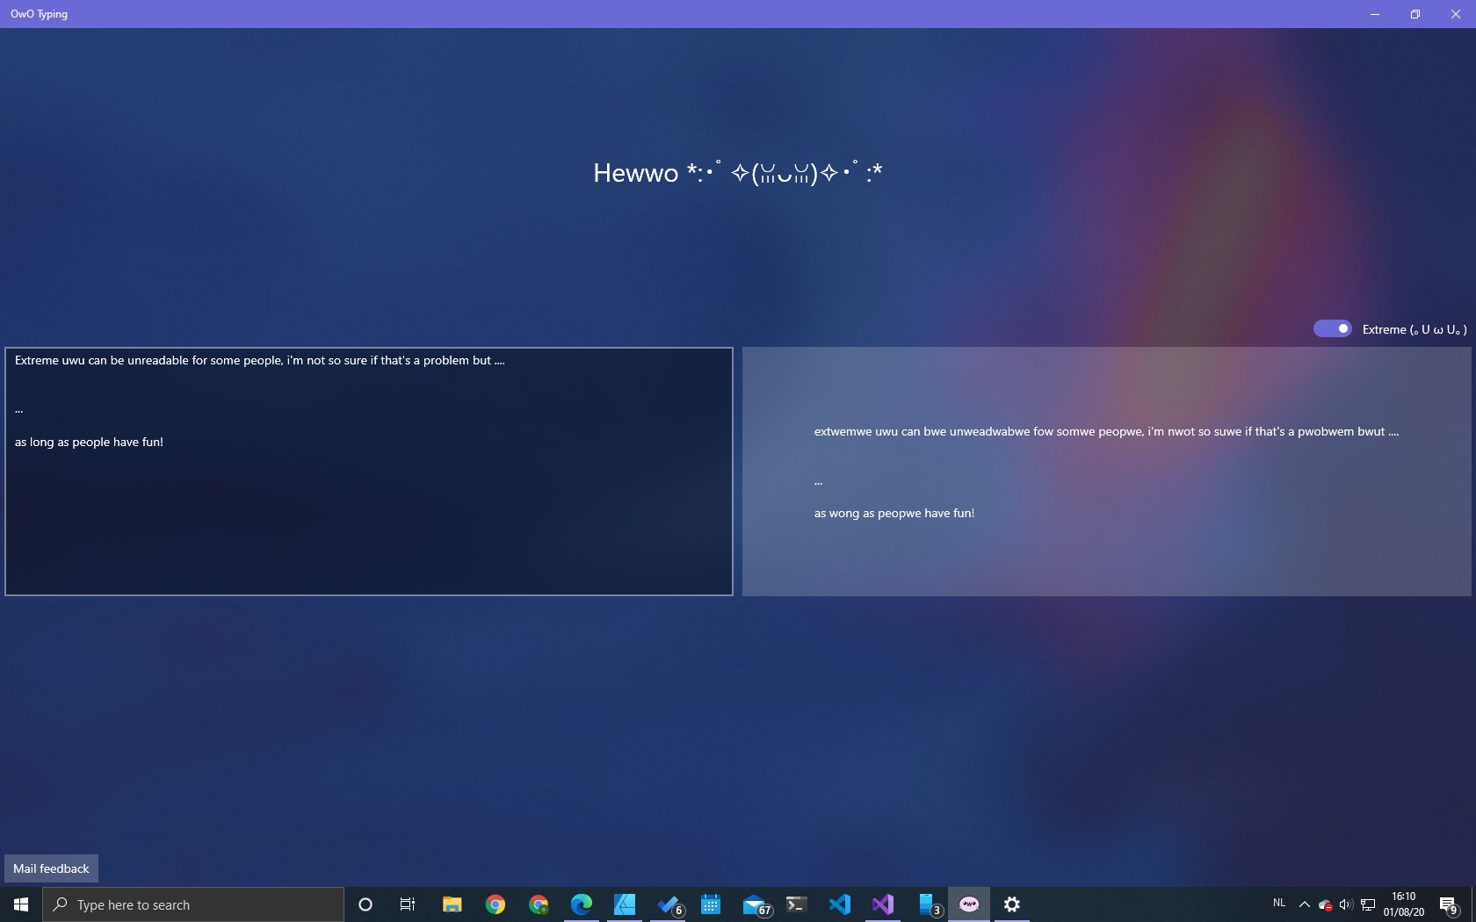1476x922 pixels.
Task: Focus the left text input box
Action: click(369, 472)
